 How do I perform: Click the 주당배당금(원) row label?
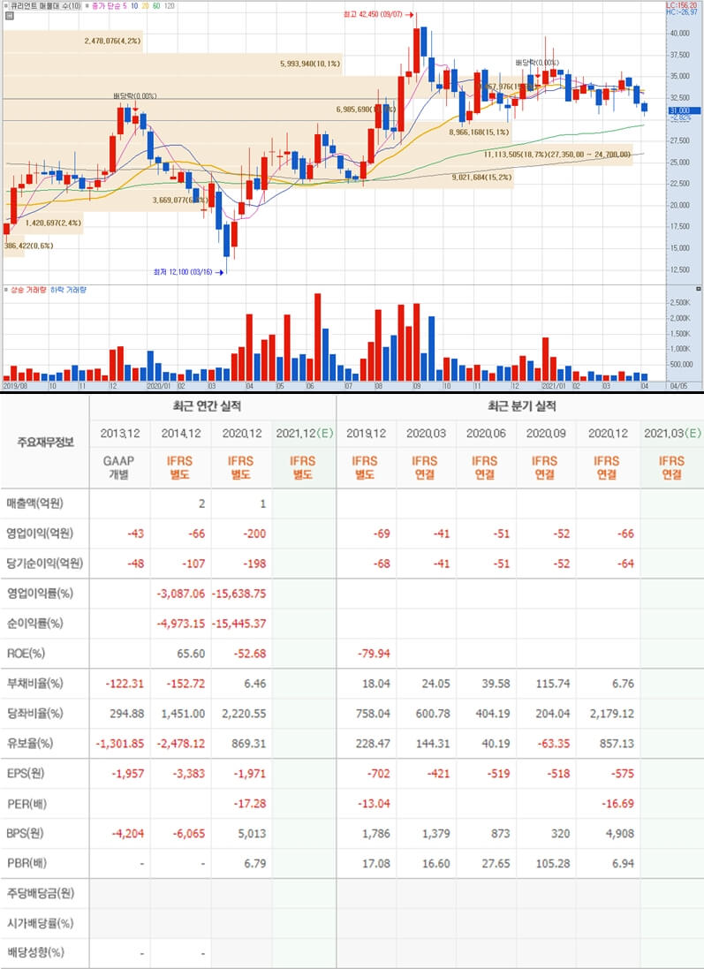click(x=40, y=893)
